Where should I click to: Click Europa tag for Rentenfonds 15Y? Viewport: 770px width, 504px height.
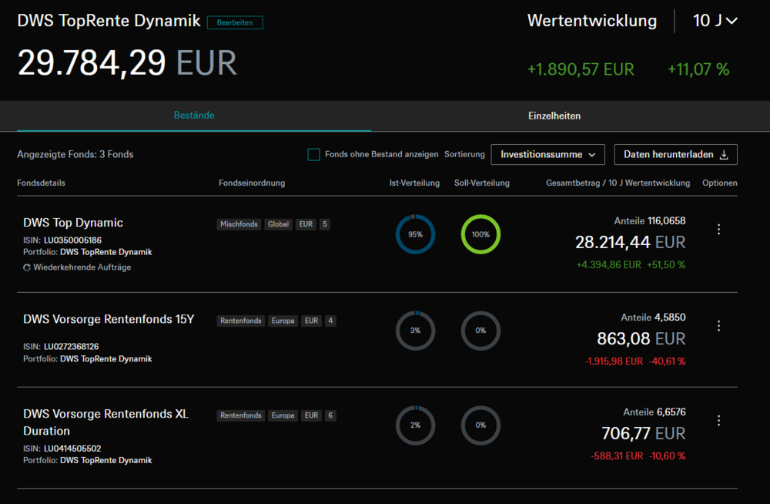click(283, 321)
